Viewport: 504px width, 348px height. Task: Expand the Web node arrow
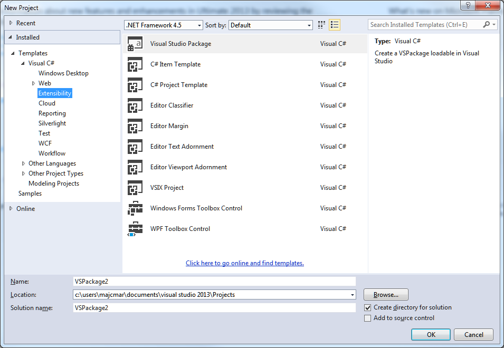(x=33, y=83)
